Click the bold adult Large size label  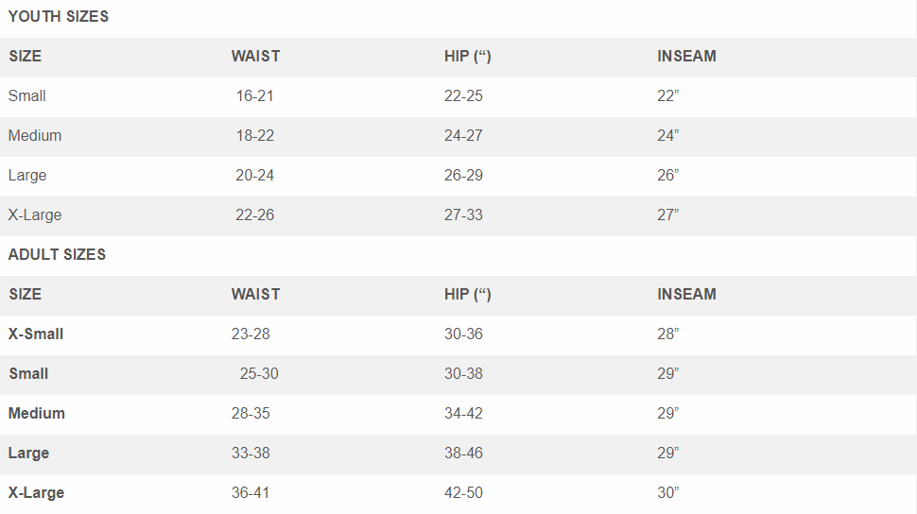tap(28, 453)
